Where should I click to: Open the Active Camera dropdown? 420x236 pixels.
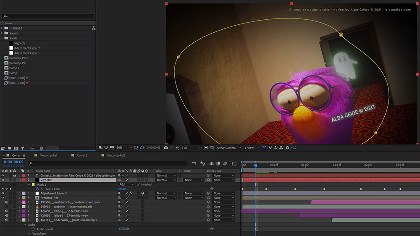click(x=228, y=147)
